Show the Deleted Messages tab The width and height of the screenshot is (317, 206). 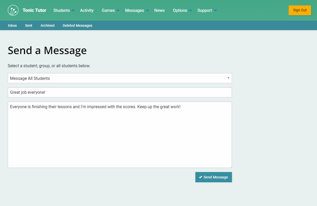(77, 25)
